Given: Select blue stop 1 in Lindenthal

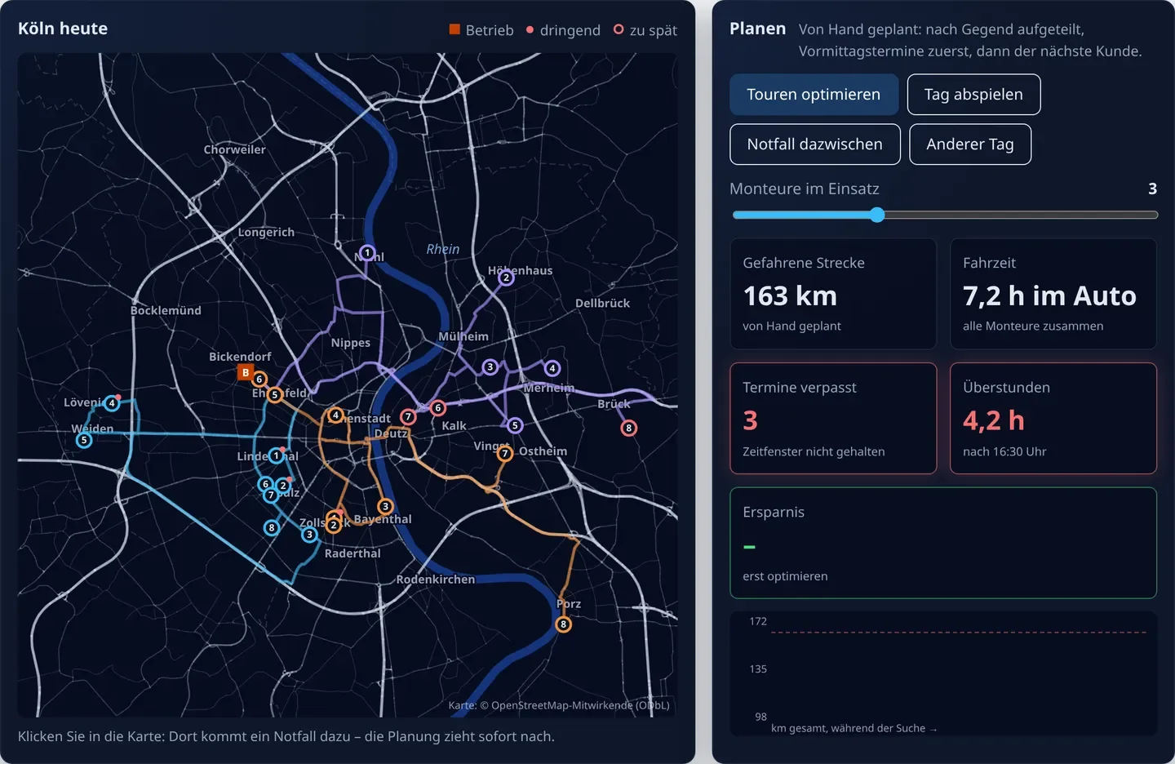Looking at the screenshot, I should (x=277, y=455).
